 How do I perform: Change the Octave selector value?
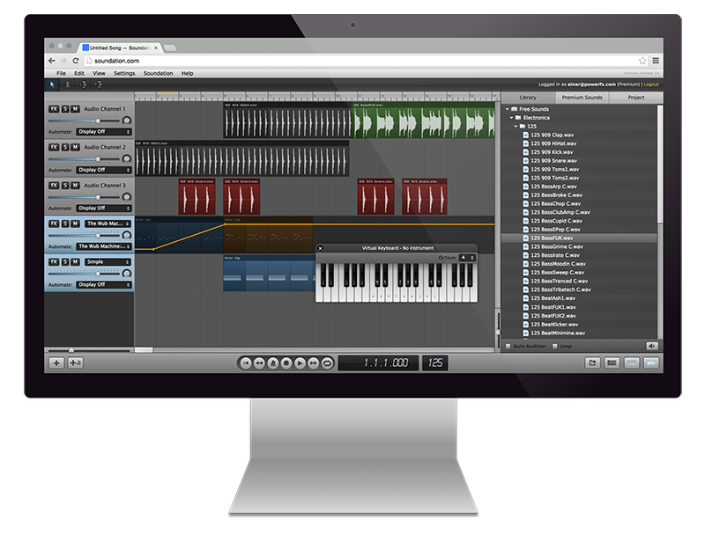coord(467,258)
